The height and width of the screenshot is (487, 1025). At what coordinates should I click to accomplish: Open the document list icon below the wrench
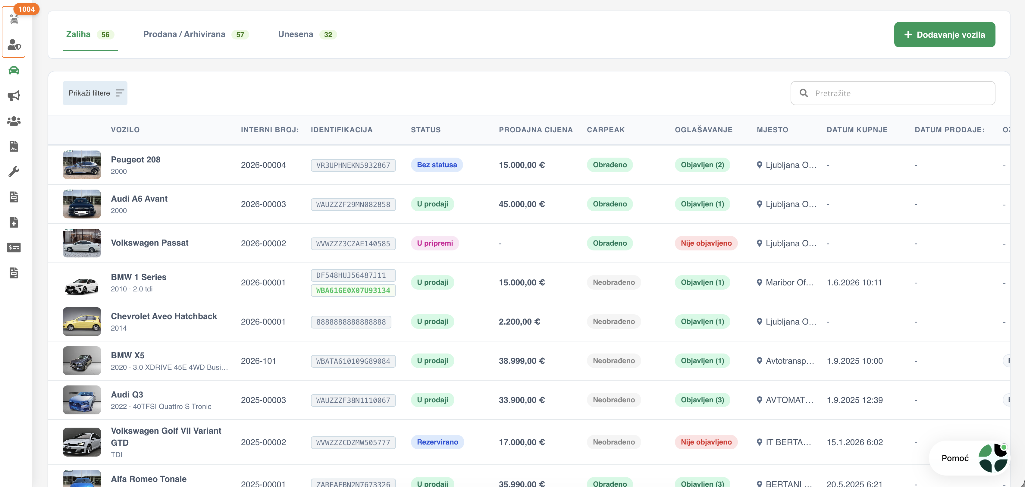14,197
